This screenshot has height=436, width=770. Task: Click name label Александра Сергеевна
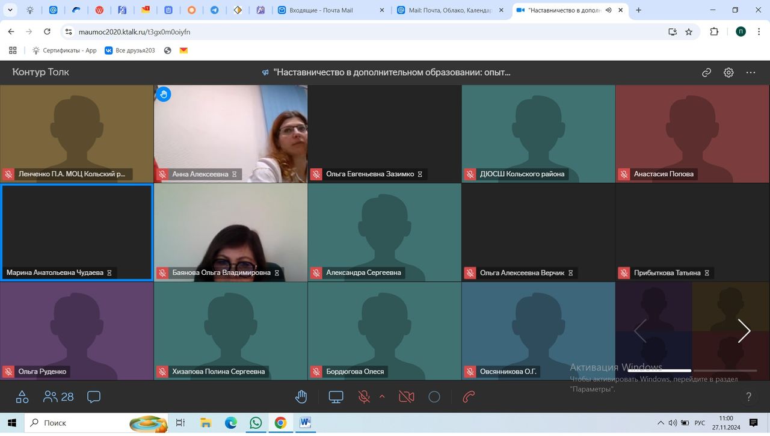[363, 273]
